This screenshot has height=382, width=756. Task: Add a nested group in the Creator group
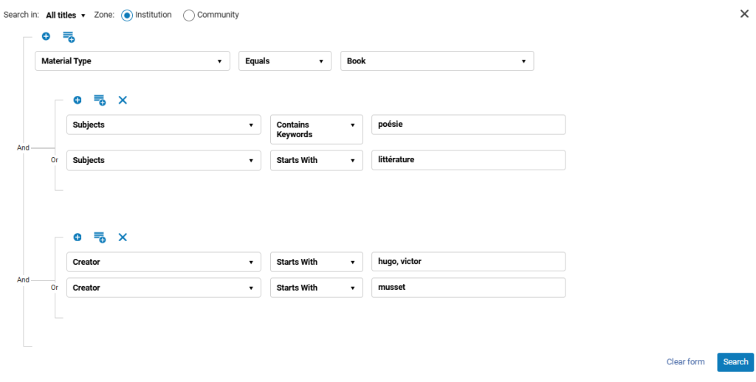point(100,237)
